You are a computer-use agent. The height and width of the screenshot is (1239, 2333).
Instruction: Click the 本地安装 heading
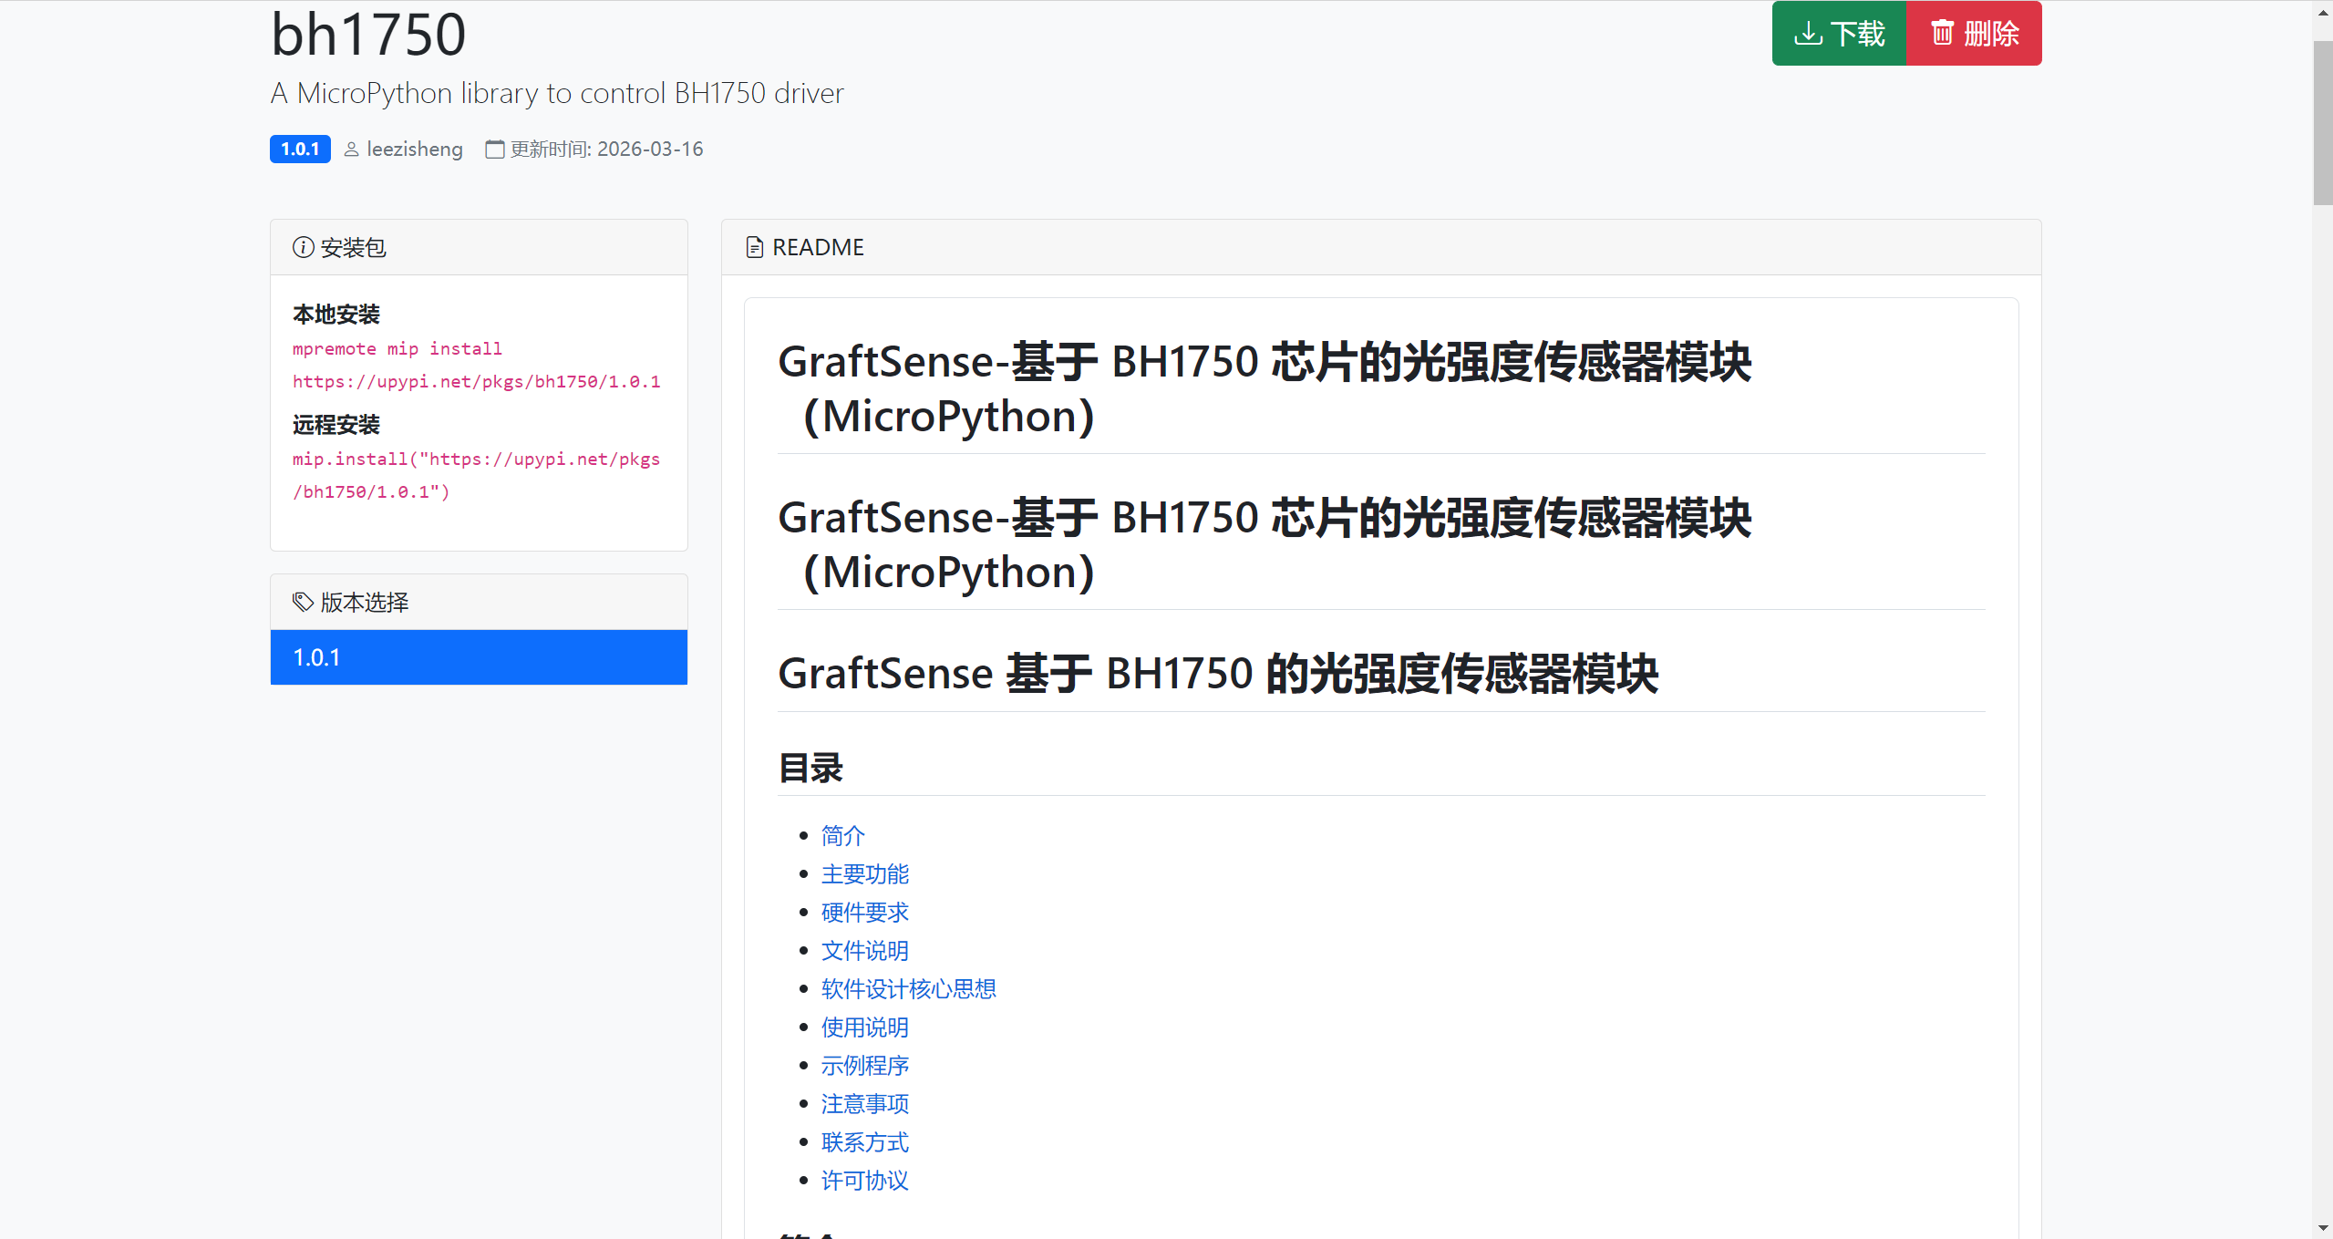tap(336, 315)
